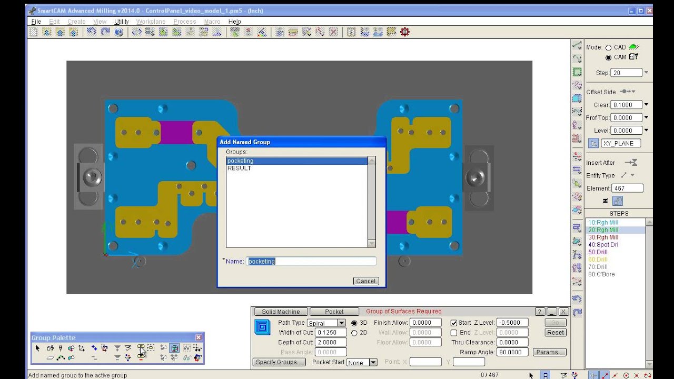This screenshot has width=674, height=379.
Task: Expand the Prof Top dropdown arrow
Action: click(x=646, y=117)
